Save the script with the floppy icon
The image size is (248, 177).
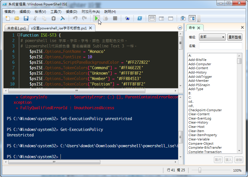(x=26, y=18)
